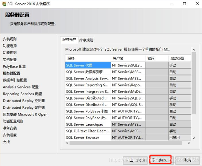The height and width of the screenshot is (166, 202).
Task: Select the SQL Server Browser row
Action: (x=88, y=137)
